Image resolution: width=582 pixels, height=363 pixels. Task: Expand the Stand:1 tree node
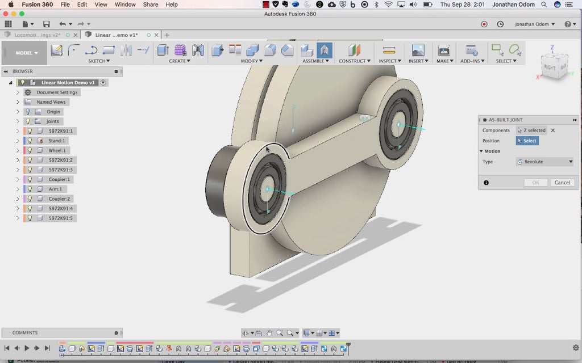(x=18, y=141)
